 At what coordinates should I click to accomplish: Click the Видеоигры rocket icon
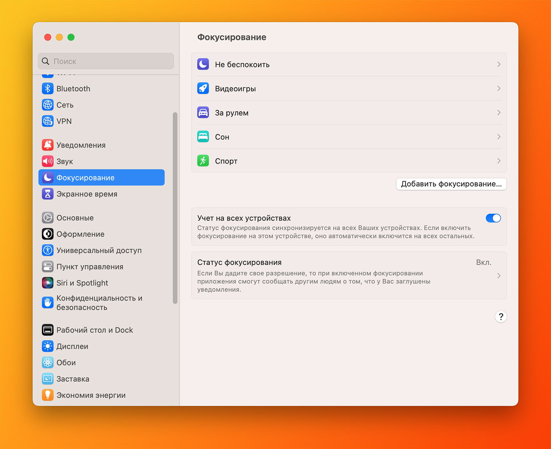pyautogui.click(x=203, y=88)
